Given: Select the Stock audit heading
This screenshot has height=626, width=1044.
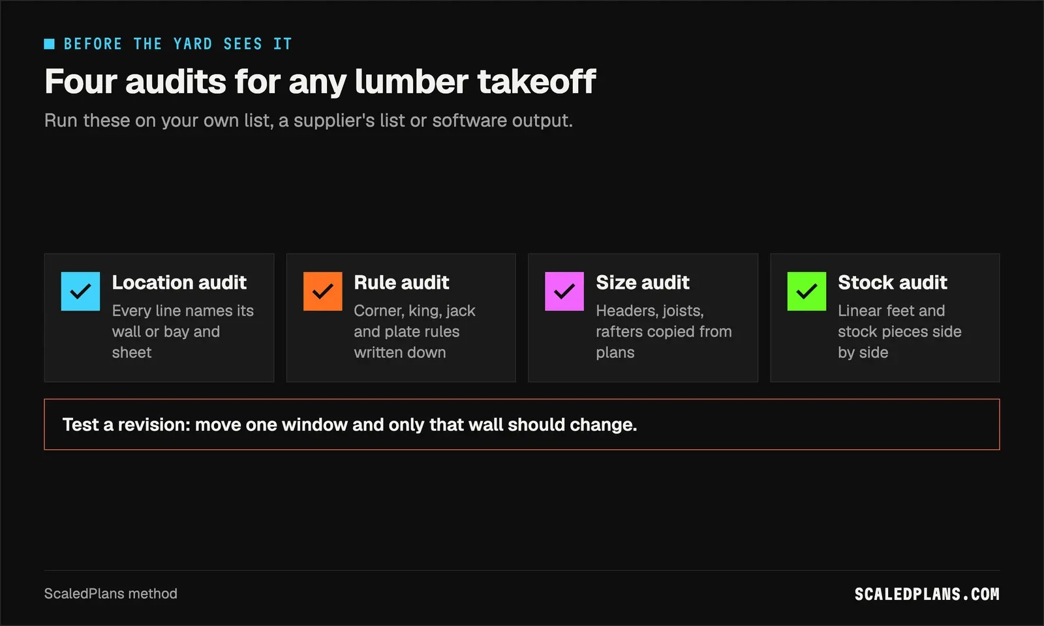Looking at the screenshot, I should [x=893, y=282].
